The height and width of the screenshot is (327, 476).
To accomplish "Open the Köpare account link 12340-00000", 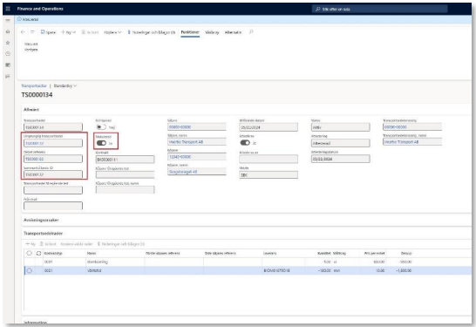I will [180, 157].
